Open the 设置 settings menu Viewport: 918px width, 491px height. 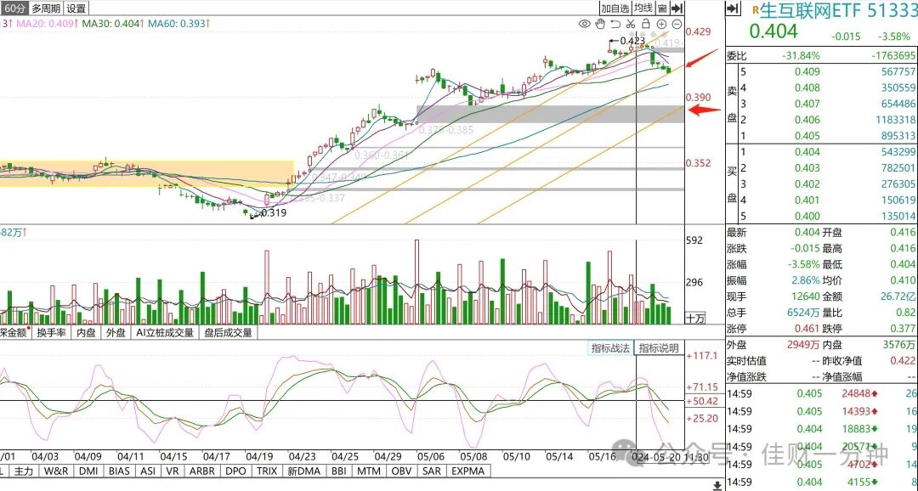pos(76,8)
